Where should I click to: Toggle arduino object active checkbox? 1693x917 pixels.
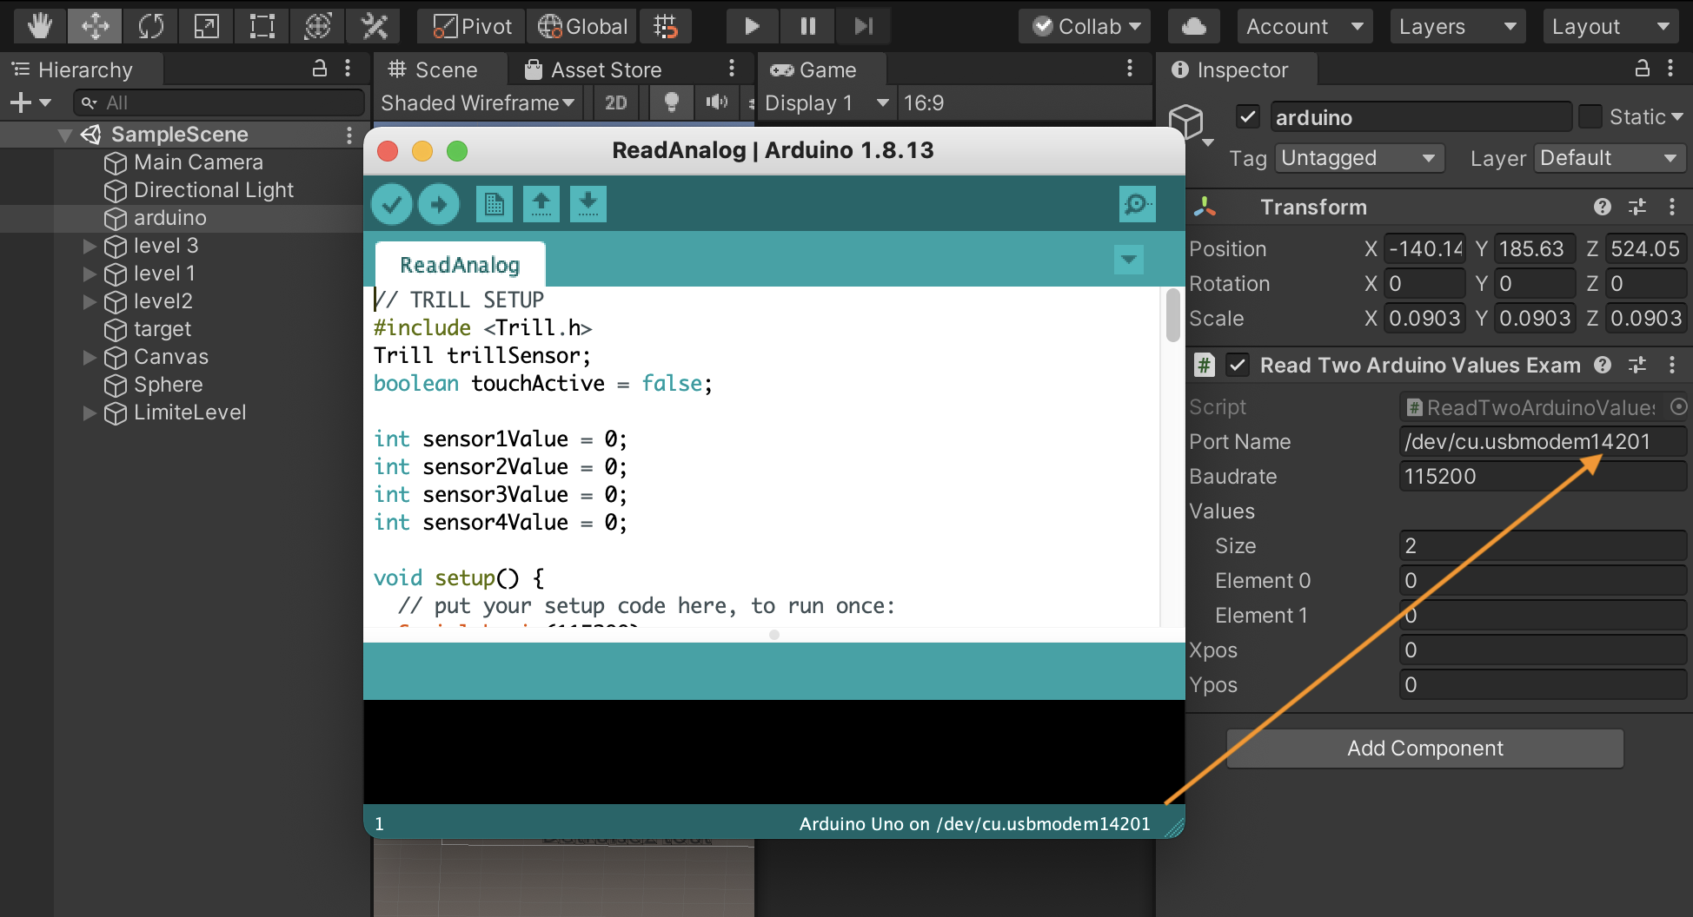click(1248, 116)
